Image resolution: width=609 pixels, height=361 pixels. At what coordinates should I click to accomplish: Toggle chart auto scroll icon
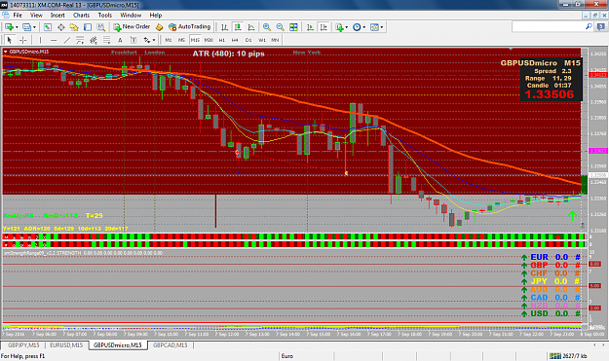(310, 27)
